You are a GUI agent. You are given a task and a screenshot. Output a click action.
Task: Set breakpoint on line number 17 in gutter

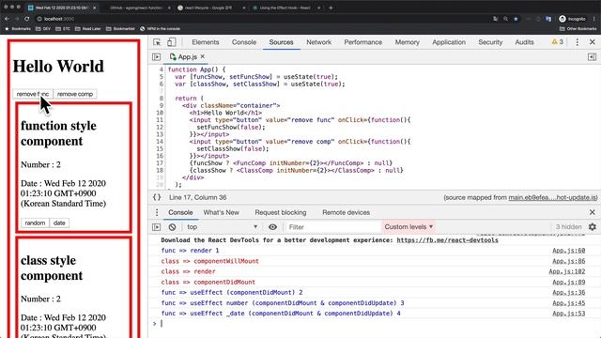pyautogui.click(x=160, y=162)
